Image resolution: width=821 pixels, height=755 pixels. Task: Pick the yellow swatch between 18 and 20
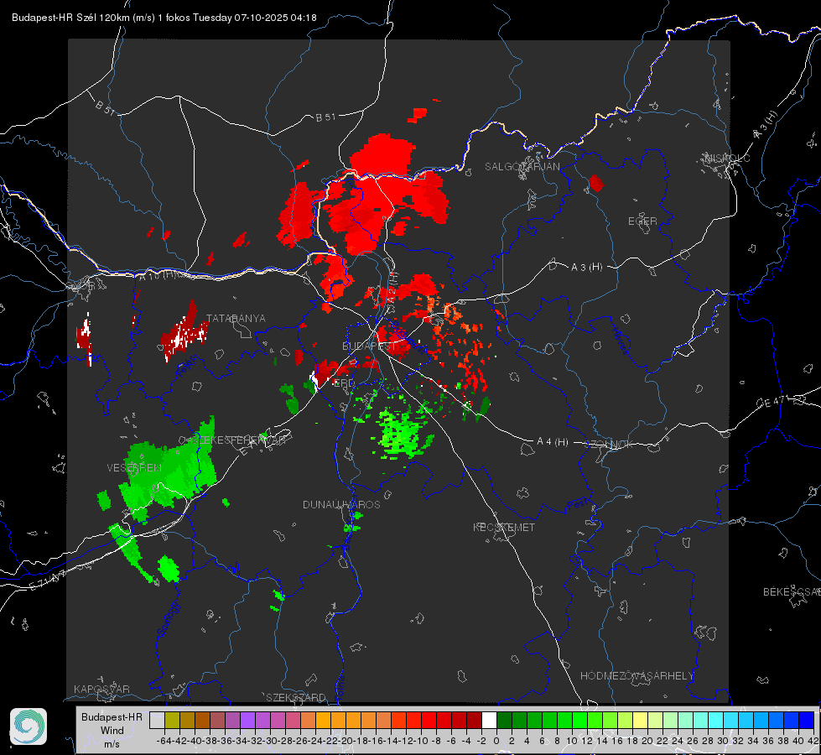pyautogui.click(x=641, y=720)
